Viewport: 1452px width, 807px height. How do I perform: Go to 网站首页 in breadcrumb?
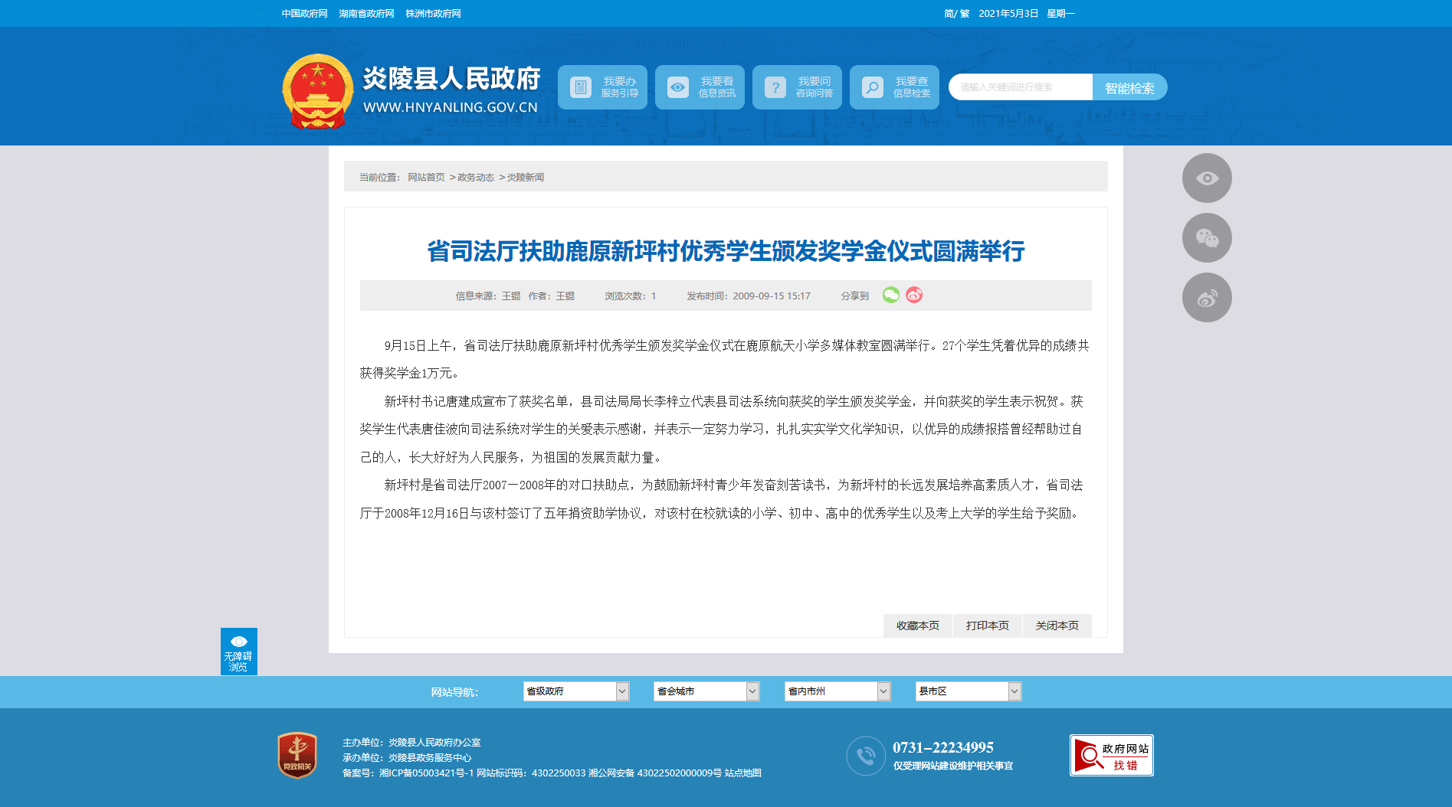click(426, 178)
